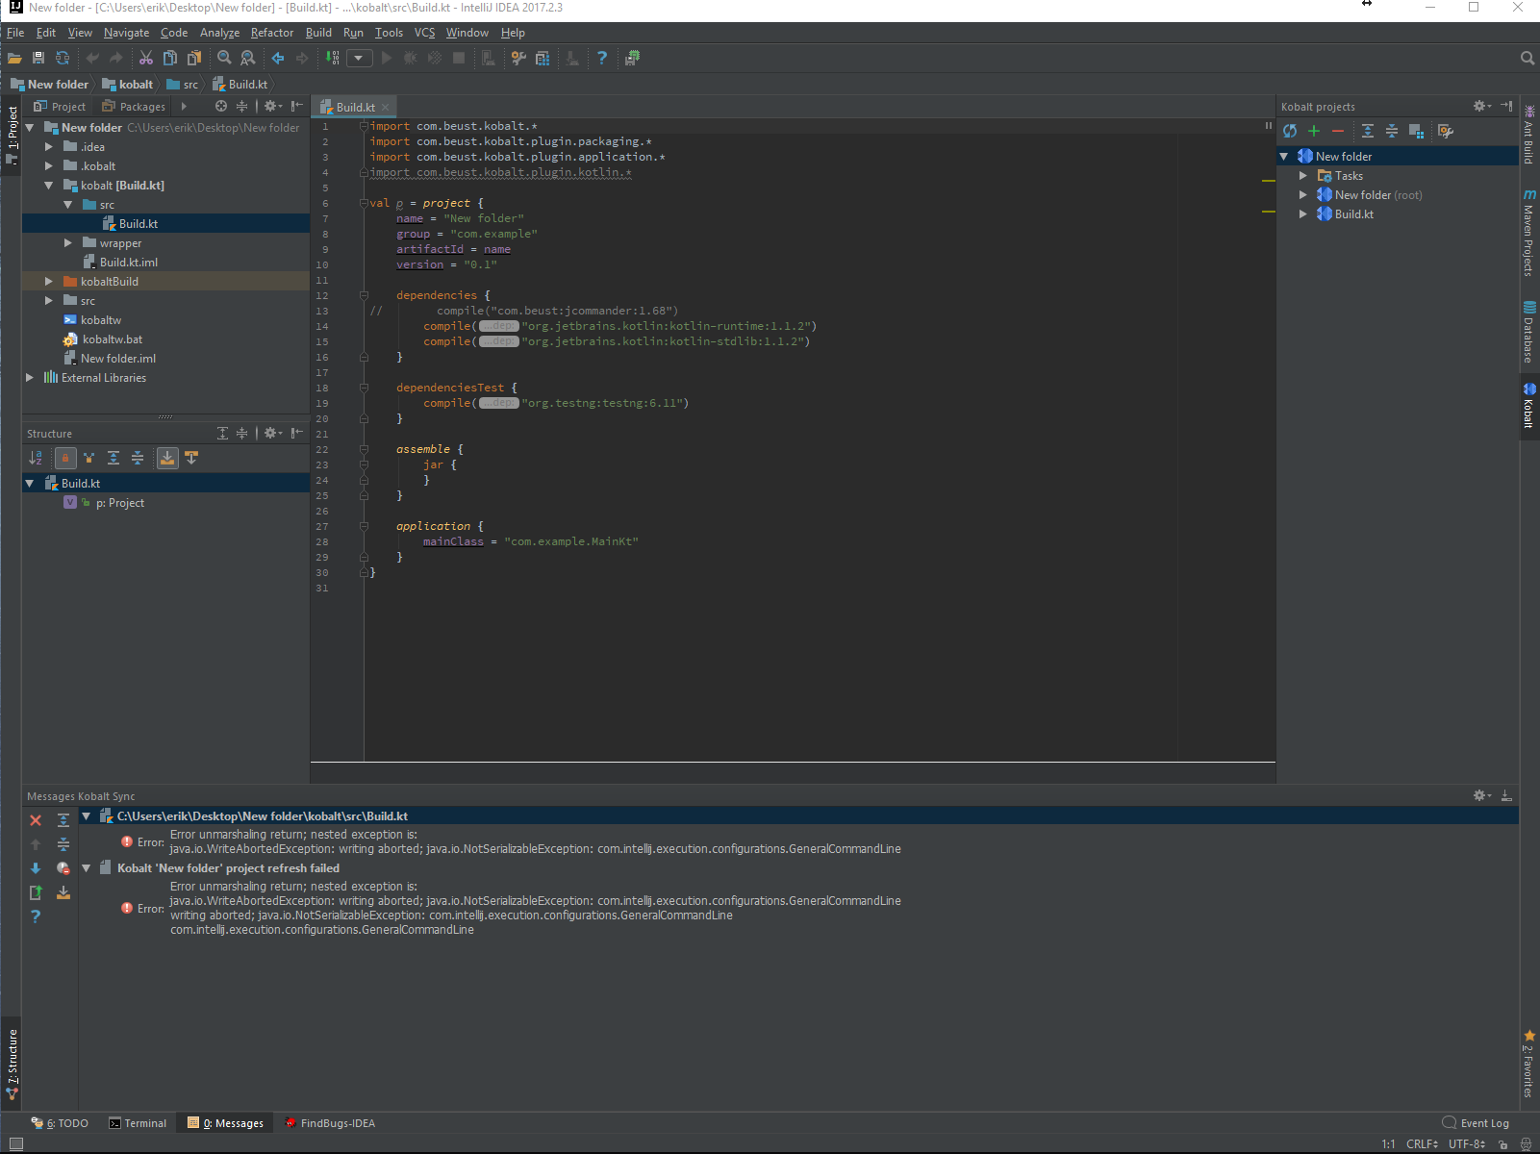The image size is (1540, 1154).
Task: Expand Tasks node in Kobalt projects
Action: (x=1303, y=176)
